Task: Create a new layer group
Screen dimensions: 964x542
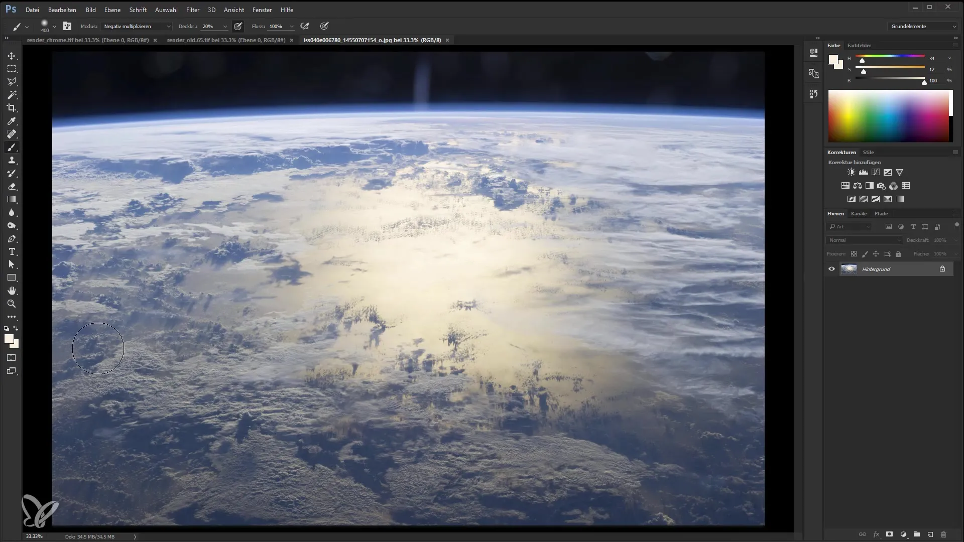Action: pyautogui.click(x=916, y=534)
